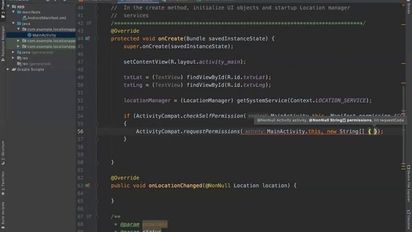The width and height of the screenshot is (412, 232).
Task: Fold onLocationChanged method at line 63
Action: tap(97, 186)
